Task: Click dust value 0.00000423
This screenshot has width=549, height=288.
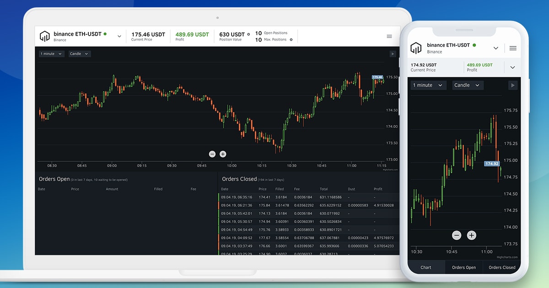Action: 358,238
